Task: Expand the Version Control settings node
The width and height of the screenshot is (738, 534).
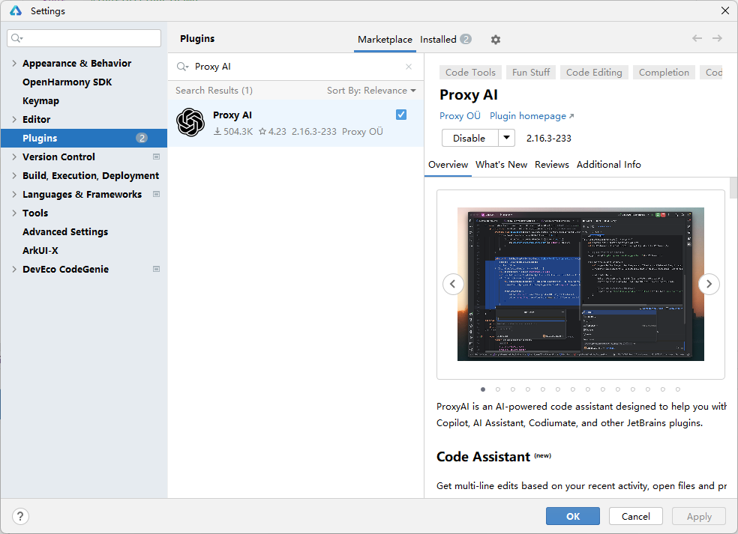Action: [x=14, y=157]
